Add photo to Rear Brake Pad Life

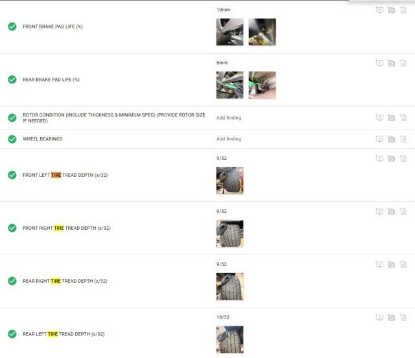coord(391,63)
